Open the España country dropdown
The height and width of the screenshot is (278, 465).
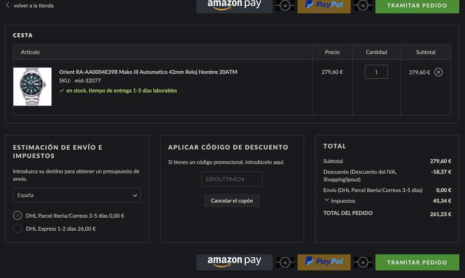(77, 195)
